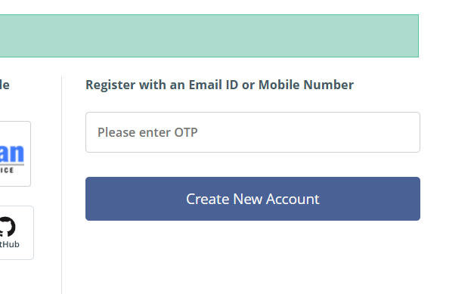Image resolution: width=474 pixels, height=294 pixels.
Task: Click the 'Email ID' words in the heading
Action: click(213, 85)
